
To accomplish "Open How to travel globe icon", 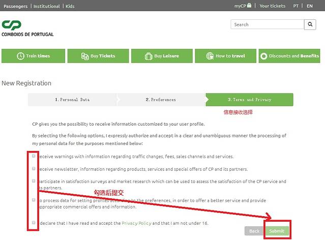I will coord(211,56).
